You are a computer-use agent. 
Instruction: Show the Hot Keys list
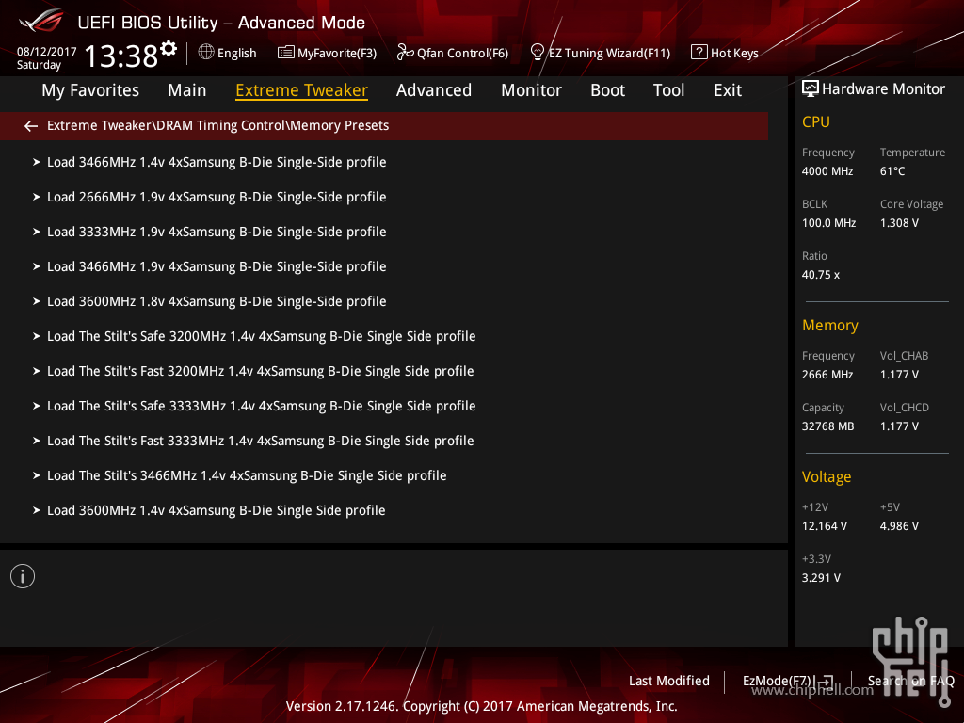pos(734,54)
